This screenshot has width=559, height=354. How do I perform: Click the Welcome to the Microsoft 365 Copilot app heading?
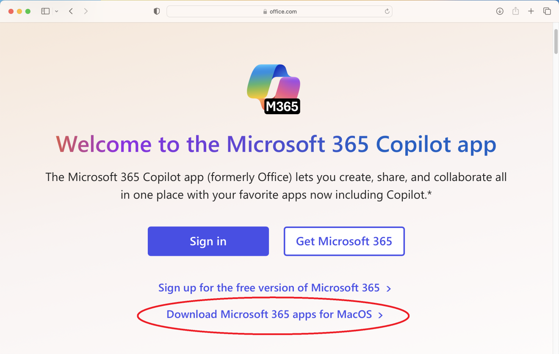point(276,144)
